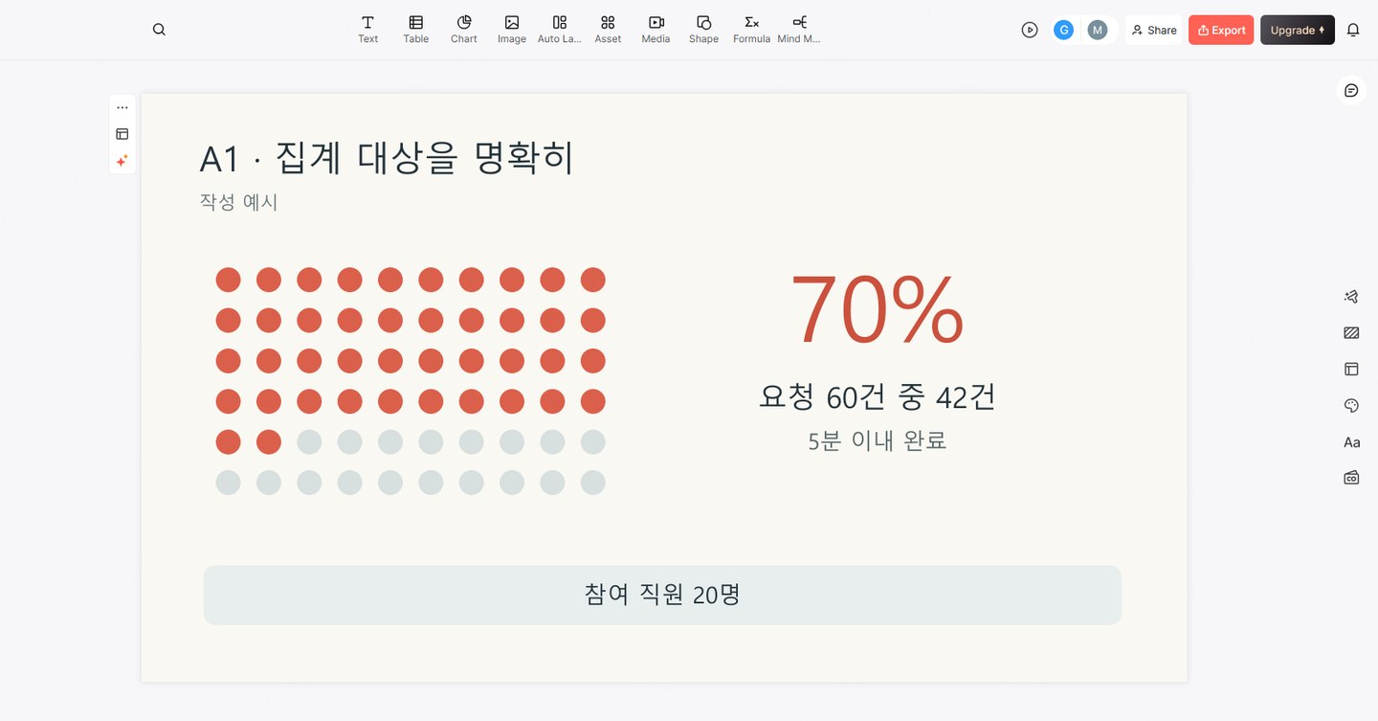Open the layout icon under the three-dot menu
Viewport: 1378px width, 721px height.
point(122,134)
